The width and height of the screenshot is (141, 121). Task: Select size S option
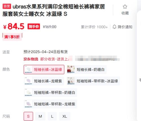click(28, 116)
